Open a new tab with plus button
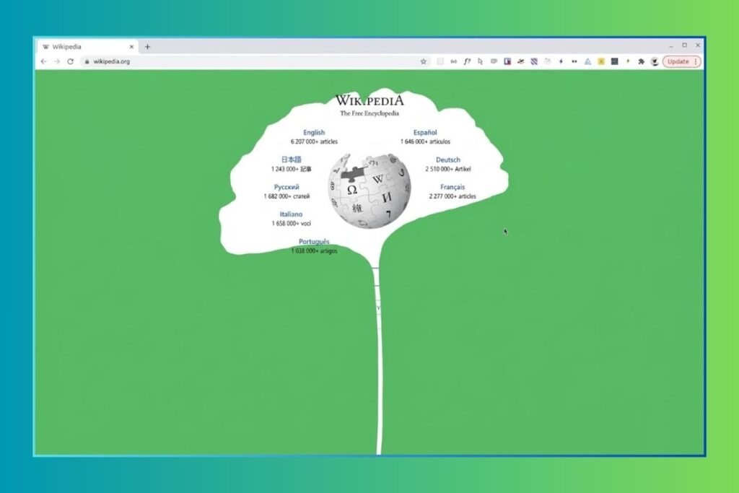The image size is (739, 493). [147, 47]
